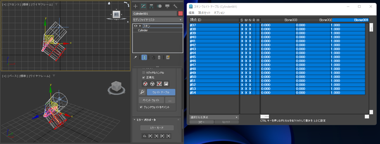Screen dimensions: 380x144
Task: Open the Utilities wrench panel tab
Action: click(175, 6)
